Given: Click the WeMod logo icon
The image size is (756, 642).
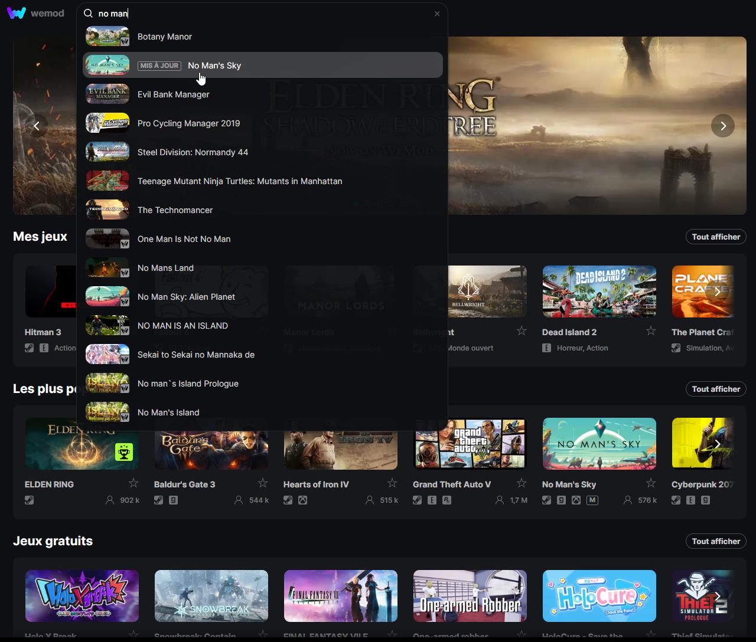Looking at the screenshot, I should point(17,13).
